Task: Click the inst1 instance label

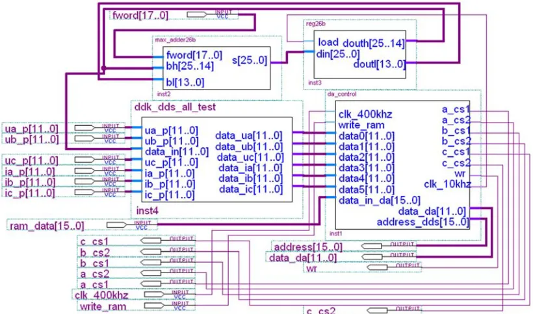Action: coord(336,234)
